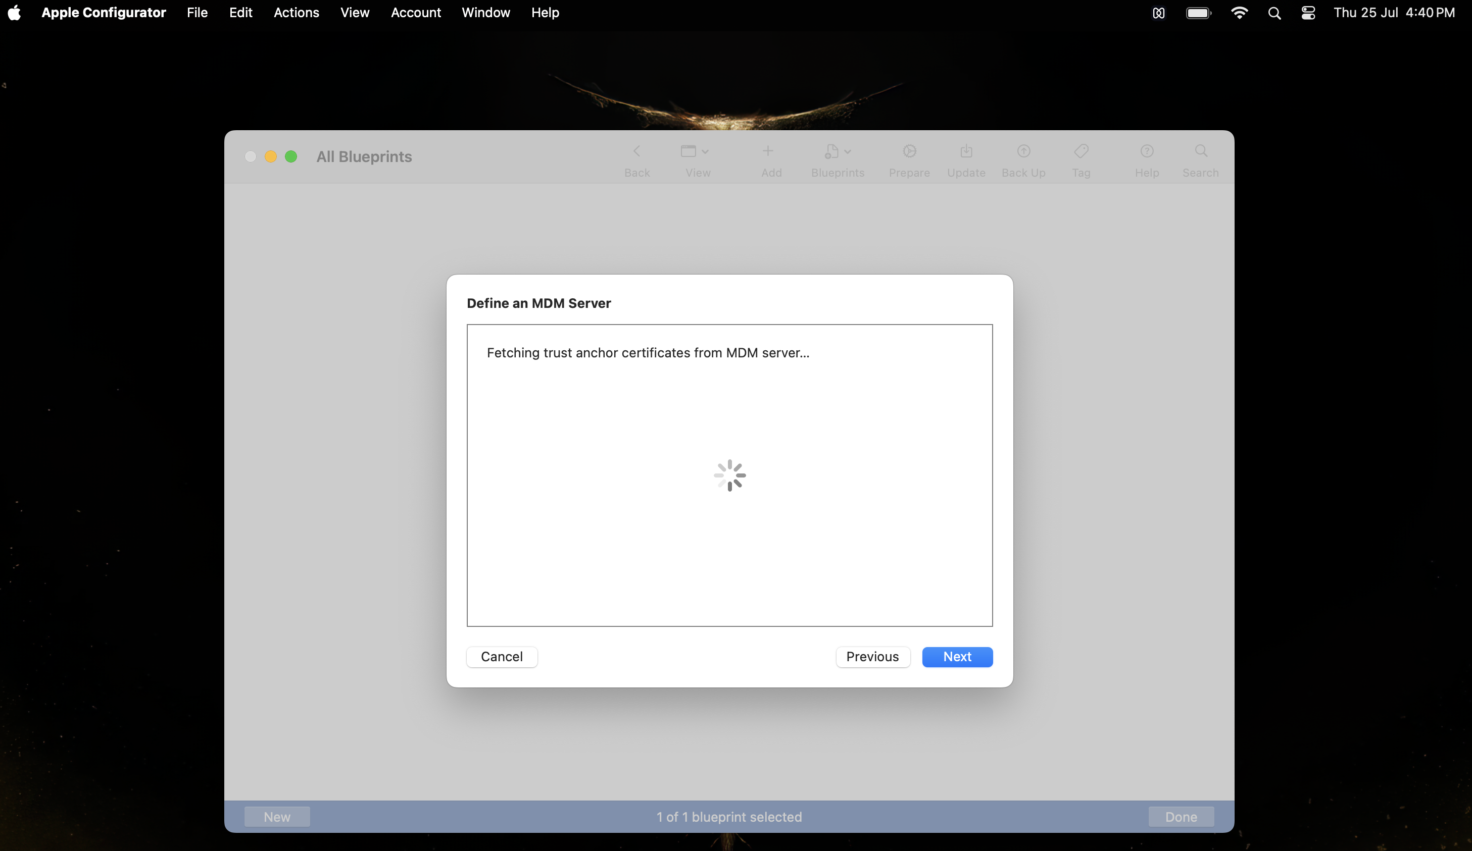
Task: Open the Account menu
Action: coord(416,12)
